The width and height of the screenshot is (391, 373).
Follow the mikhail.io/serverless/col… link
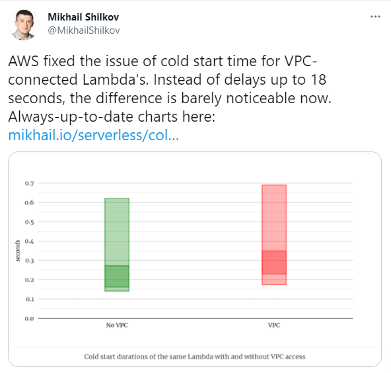click(x=94, y=135)
